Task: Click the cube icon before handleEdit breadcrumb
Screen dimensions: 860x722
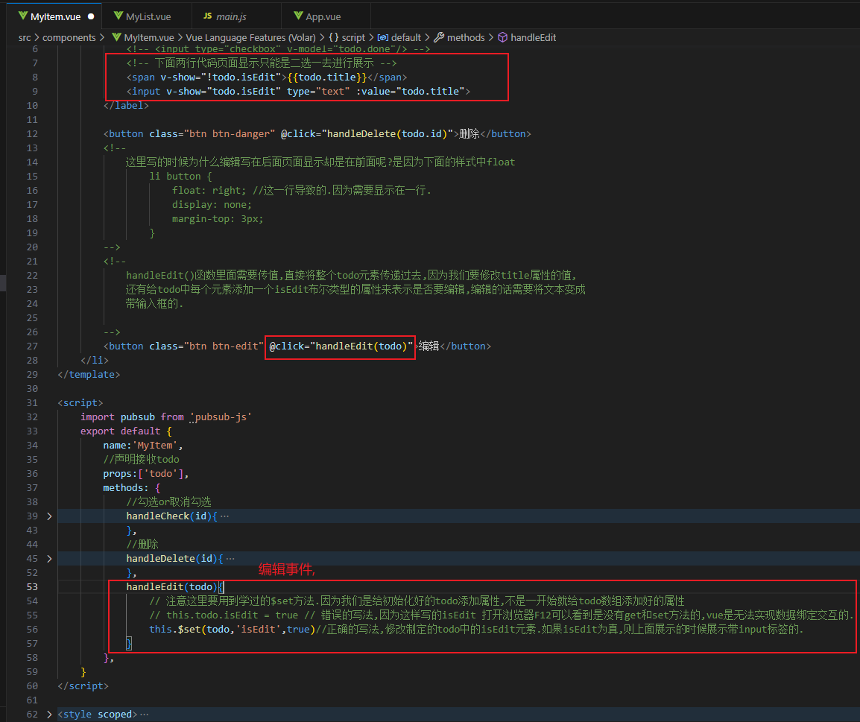Action: pos(502,37)
